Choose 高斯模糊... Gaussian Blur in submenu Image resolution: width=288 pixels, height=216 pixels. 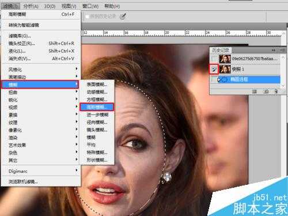click(97, 107)
